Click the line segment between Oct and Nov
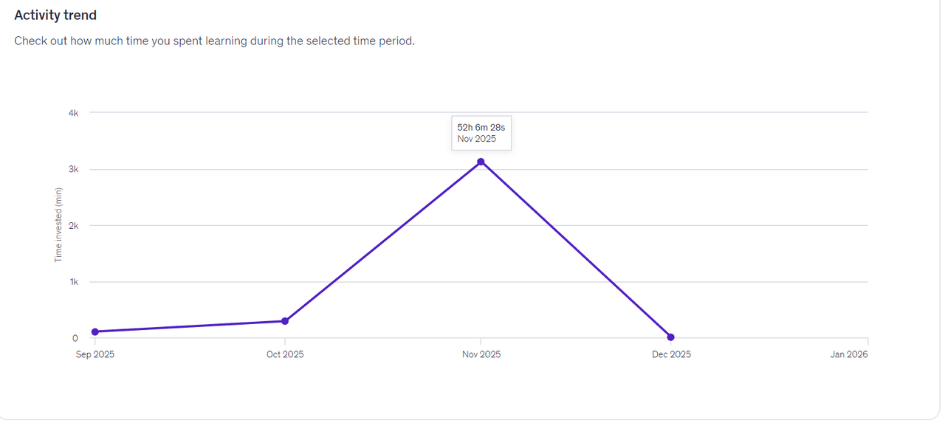 (x=382, y=241)
